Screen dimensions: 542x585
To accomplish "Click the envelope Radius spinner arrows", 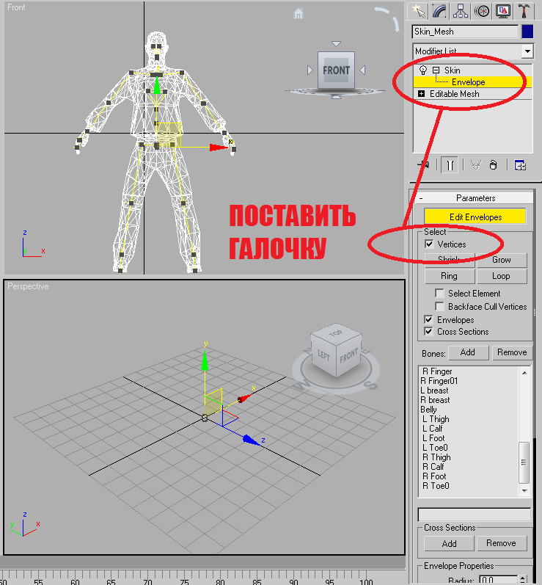I will (x=523, y=580).
